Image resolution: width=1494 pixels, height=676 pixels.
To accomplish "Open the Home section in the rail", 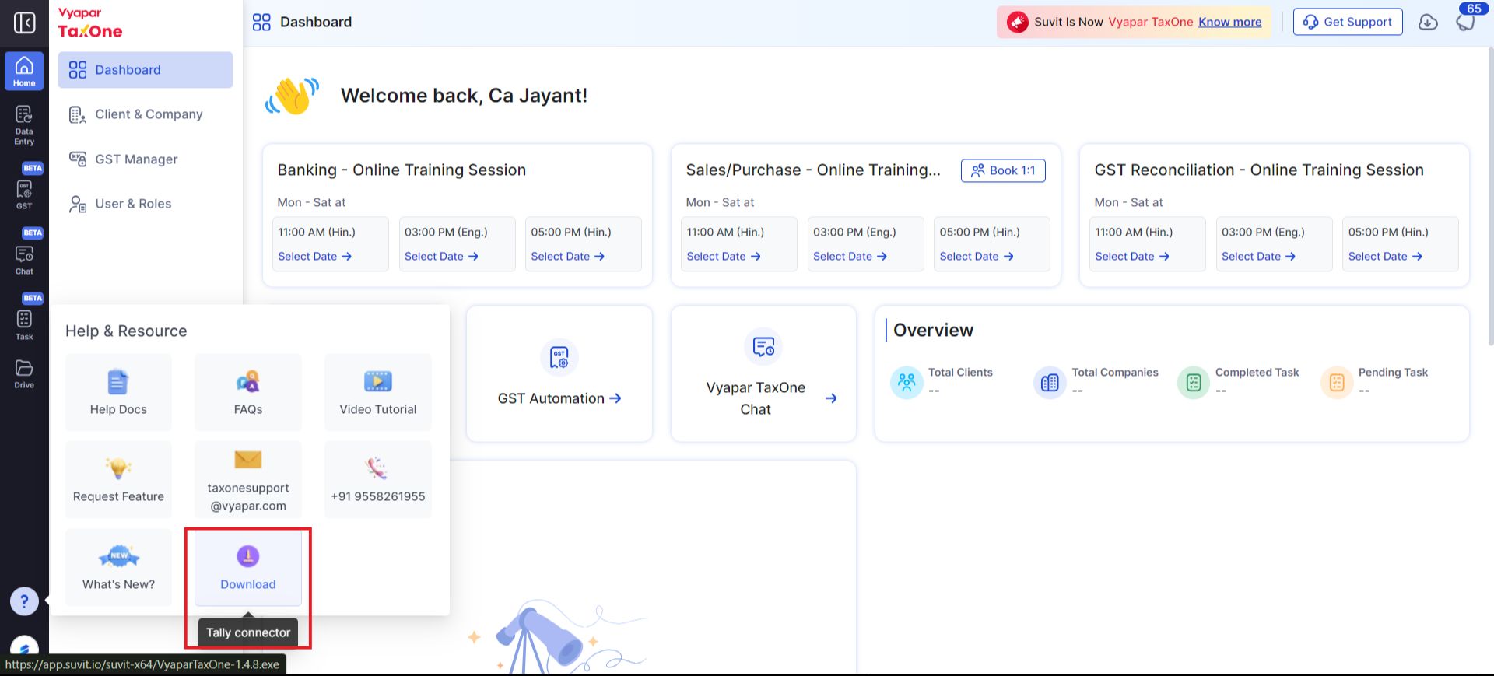I will coord(24,71).
